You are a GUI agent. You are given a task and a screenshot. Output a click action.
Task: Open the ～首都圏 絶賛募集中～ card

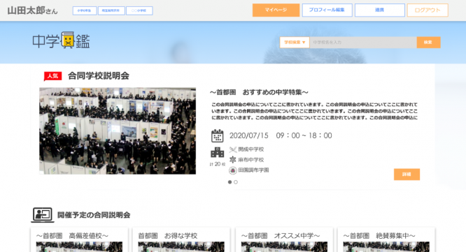(386, 239)
